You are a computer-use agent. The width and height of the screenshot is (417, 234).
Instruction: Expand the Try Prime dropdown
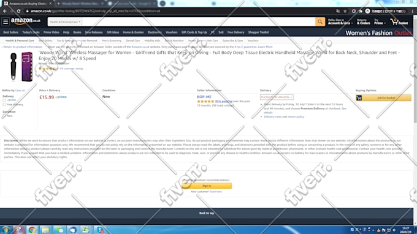(x=380, y=22)
